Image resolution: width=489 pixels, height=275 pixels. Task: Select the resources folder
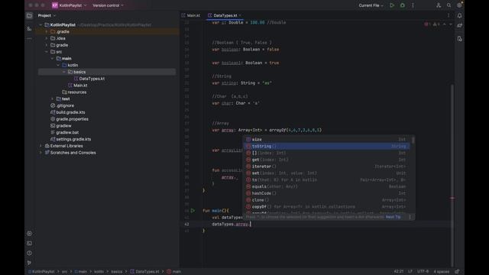[x=77, y=92]
